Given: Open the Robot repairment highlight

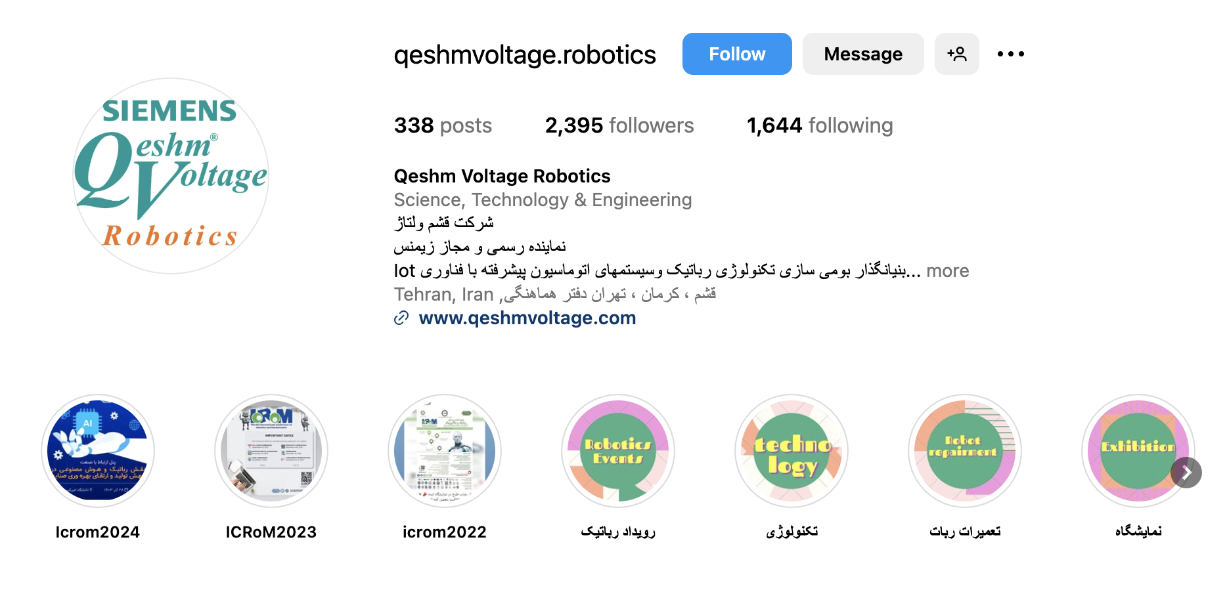Looking at the screenshot, I should click(x=965, y=451).
